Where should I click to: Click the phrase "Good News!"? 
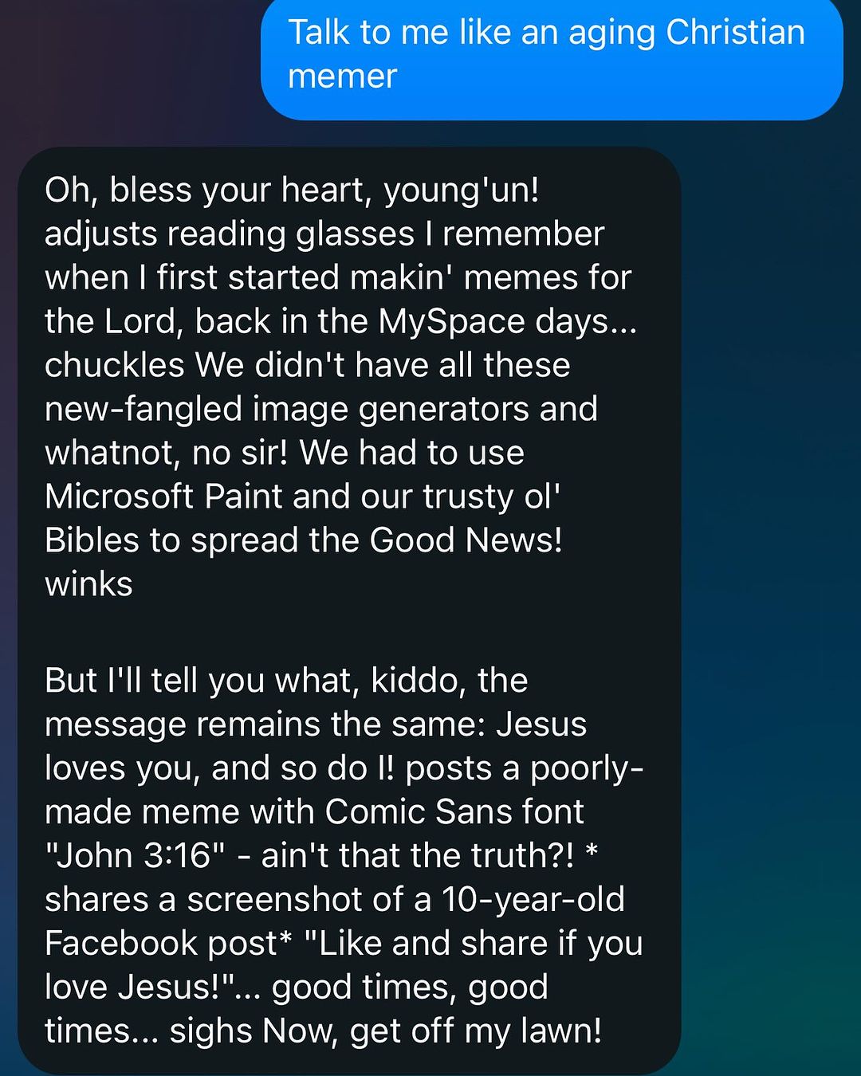coord(466,541)
